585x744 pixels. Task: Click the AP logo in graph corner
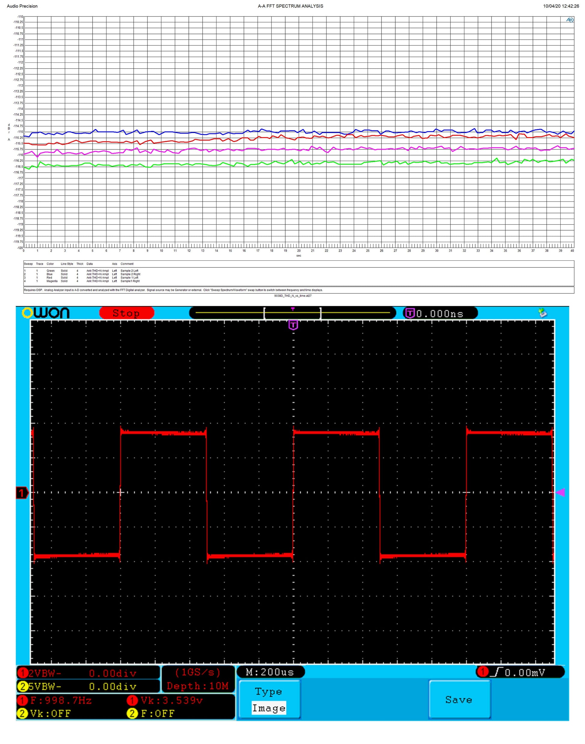point(569,20)
